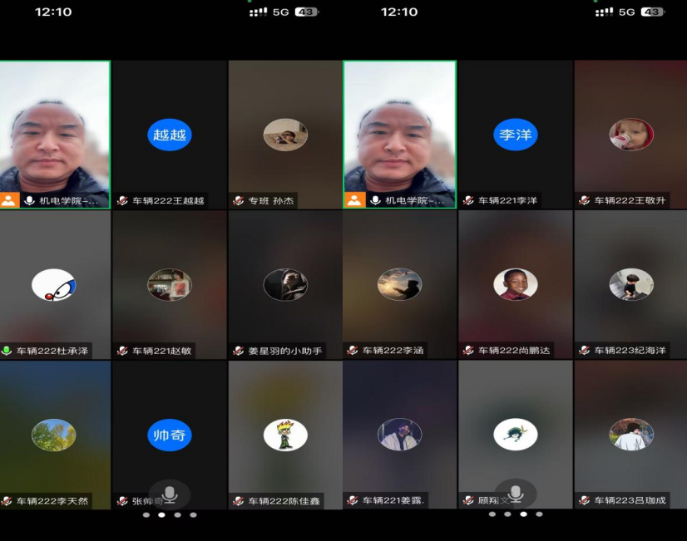Select the blue 越越 avatar circle

point(170,135)
